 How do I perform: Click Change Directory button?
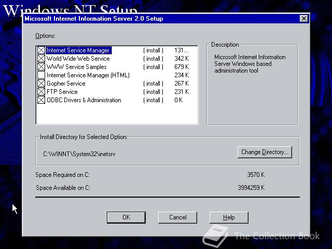pos(265,152)
